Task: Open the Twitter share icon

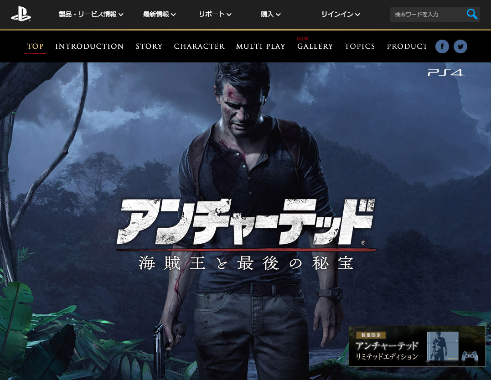Action: tap(460, 46)
